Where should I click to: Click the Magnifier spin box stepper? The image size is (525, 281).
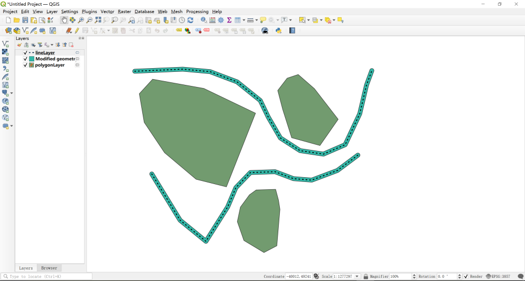coord(414,277)
